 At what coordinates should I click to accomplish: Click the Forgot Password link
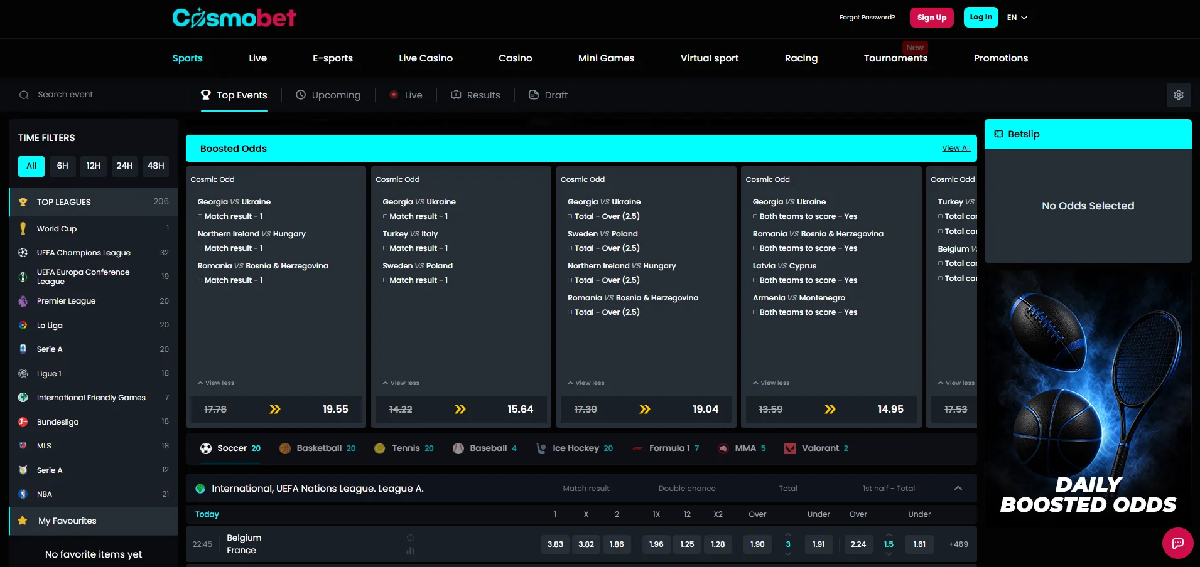coord(867,18)
